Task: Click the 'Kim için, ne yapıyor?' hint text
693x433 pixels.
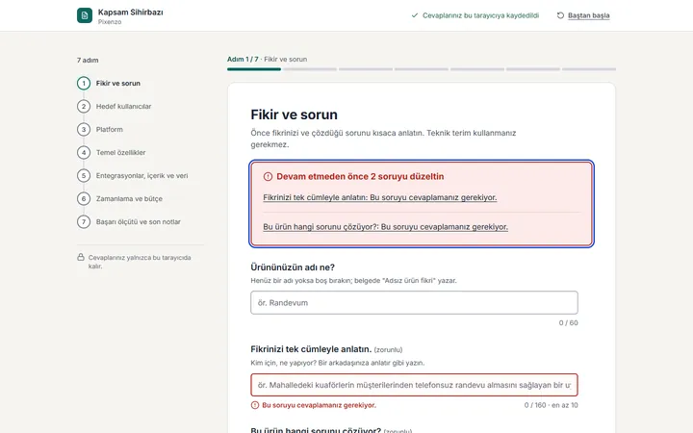Action: point(337,363)
